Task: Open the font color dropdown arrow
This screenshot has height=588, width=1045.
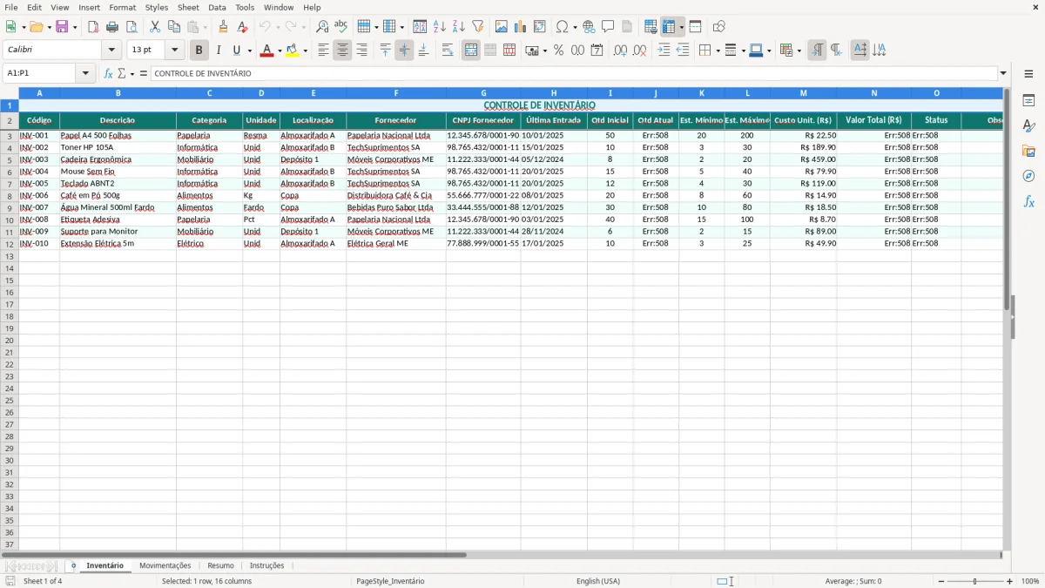Action: click(279, 51)
